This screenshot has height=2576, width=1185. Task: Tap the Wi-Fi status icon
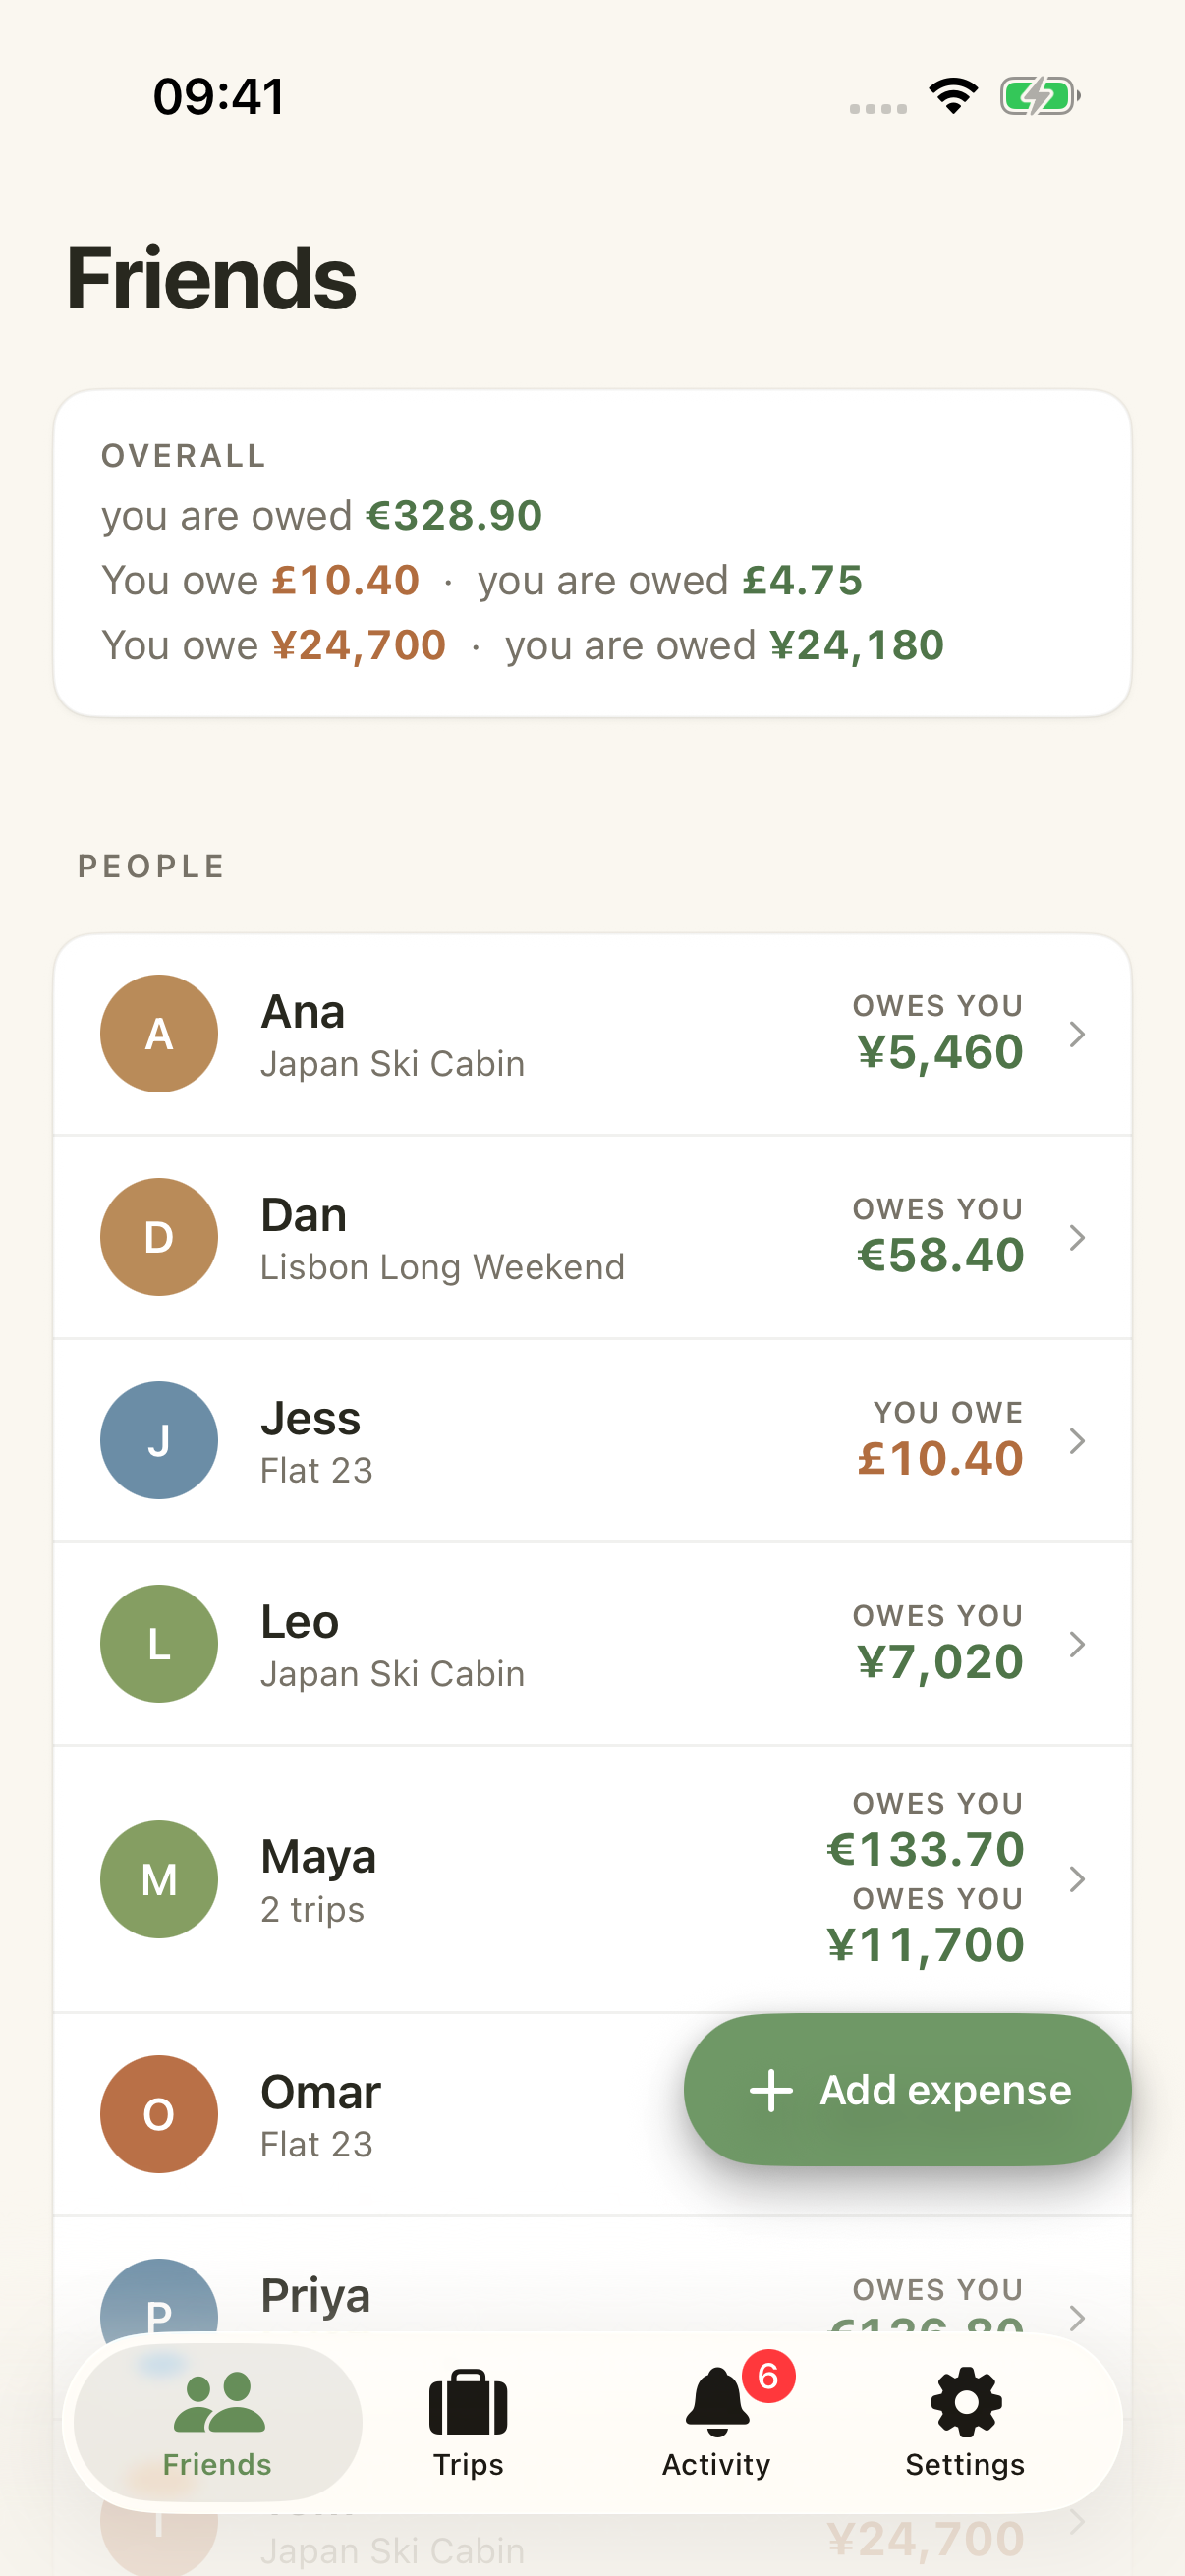pos(953,96)
